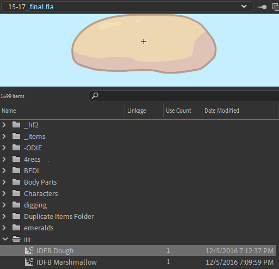
Task: Click the dough symbol preview image
Action: [144, 44]
